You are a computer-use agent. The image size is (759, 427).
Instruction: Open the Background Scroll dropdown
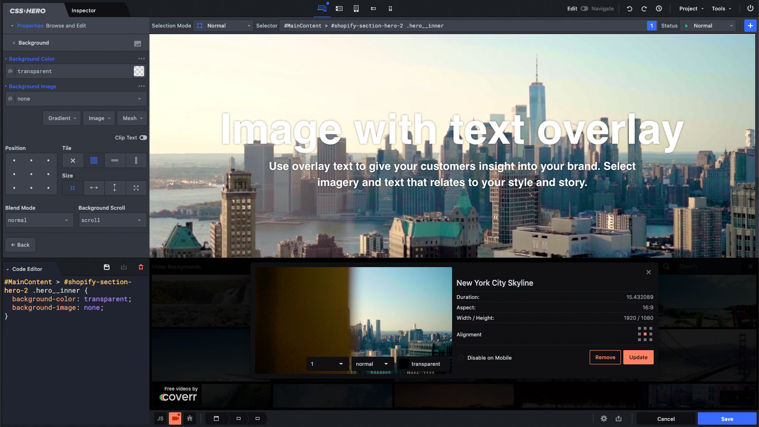[112, 220]
